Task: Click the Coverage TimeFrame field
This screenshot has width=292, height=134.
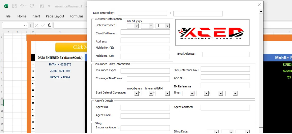Action: [148, 79]
